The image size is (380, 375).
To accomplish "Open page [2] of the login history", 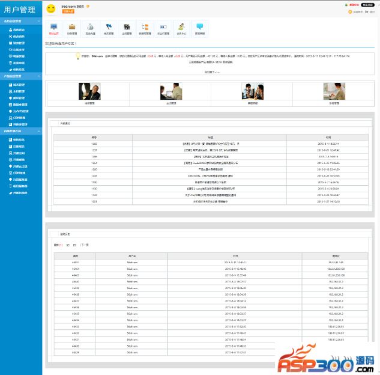I will coord(68,245).
